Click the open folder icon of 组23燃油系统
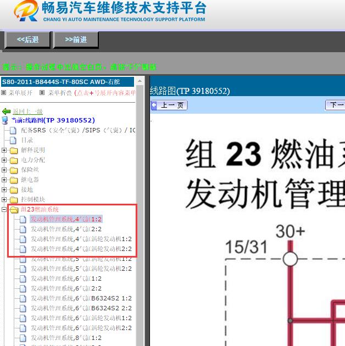The width and height of the screenshot is (345, 346). pos(14,210)
